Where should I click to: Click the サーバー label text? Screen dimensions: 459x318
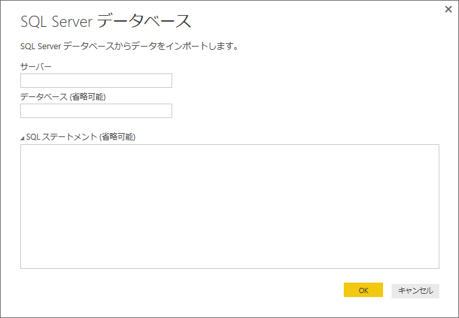pos(36,67)
